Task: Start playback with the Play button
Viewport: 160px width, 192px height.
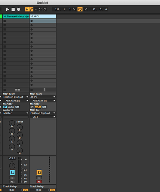Action: (x=7, y=9)
